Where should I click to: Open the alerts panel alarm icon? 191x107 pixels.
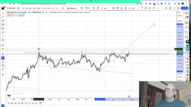[x=187, y=18]
